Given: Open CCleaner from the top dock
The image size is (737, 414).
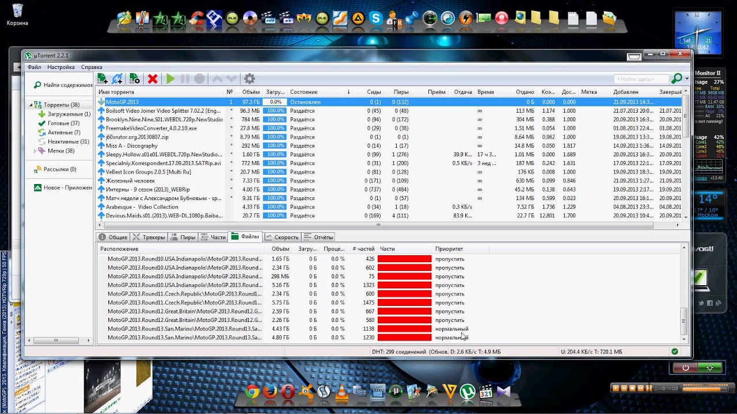Looking at the screenshot, I should [x=197, y=18].
